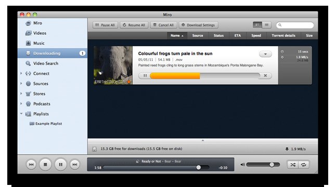Stop playback with the stop button
This screenshot has width=336, height=187.
pyautogui.click(x=45, y=165)
